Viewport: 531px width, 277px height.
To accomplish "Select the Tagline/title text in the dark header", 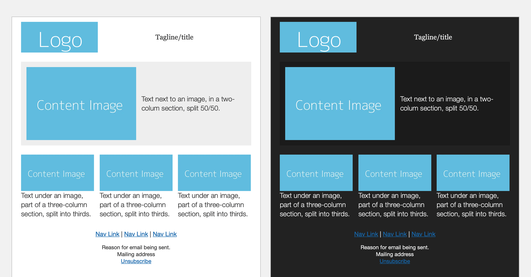I will click(433, 37).
